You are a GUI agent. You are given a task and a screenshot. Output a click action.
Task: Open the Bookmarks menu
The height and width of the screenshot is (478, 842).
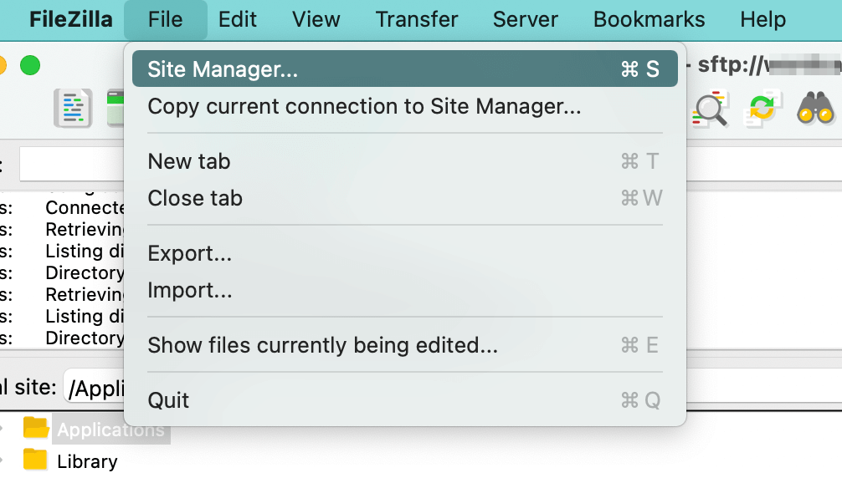[649, 19]
